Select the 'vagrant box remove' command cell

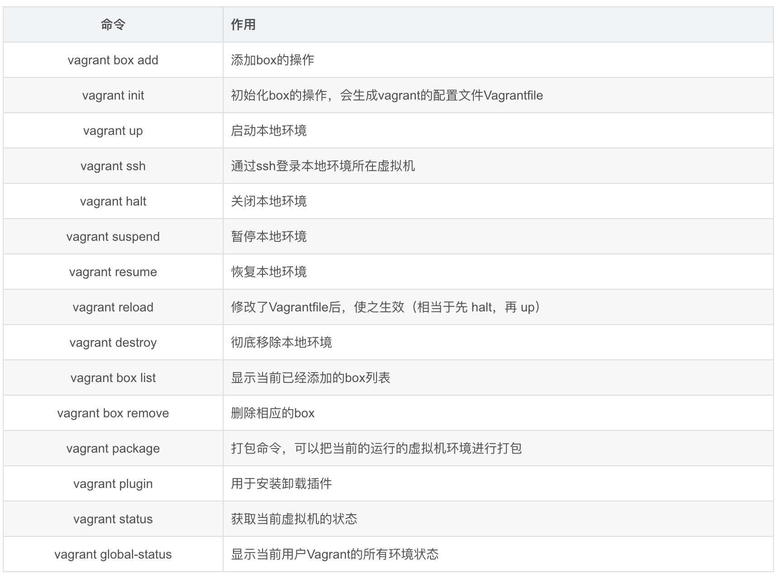coord(113,413)
